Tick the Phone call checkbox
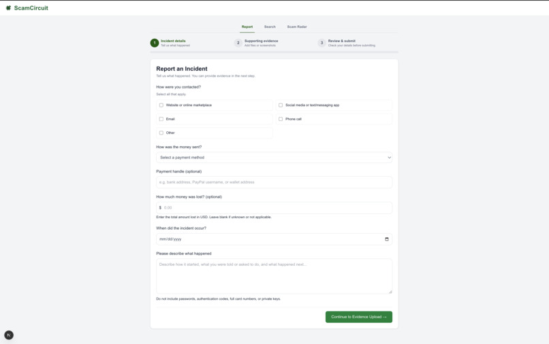 (281, 119)
